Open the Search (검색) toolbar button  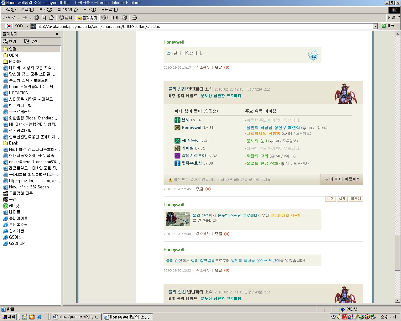[x=66, y=18]
